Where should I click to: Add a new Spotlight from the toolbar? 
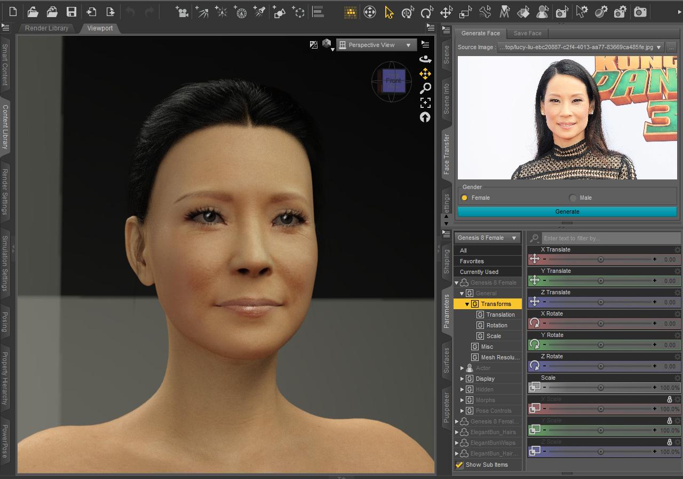click(260, 12)
